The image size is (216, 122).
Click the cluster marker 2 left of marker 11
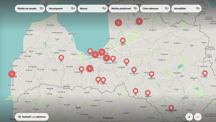coord(95,55)
